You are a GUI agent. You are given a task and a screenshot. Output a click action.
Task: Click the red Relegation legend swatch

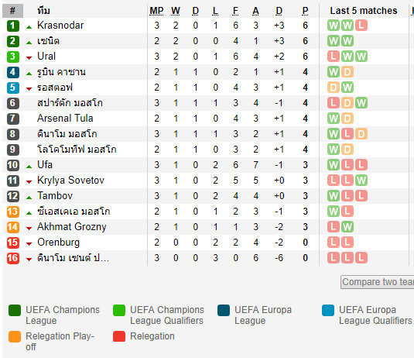tap(119, 336)
